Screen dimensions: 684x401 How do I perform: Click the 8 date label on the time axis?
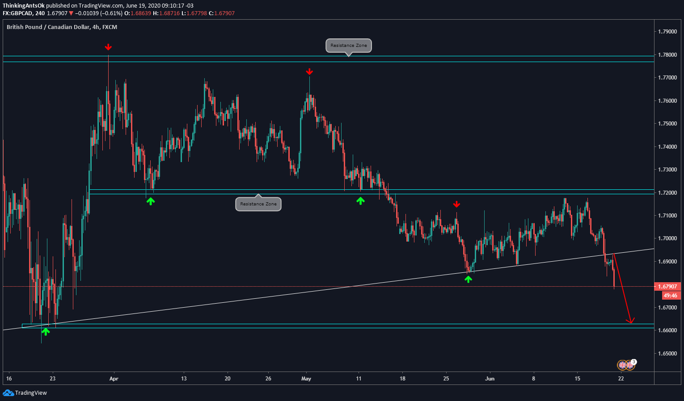tap(533, 379)
